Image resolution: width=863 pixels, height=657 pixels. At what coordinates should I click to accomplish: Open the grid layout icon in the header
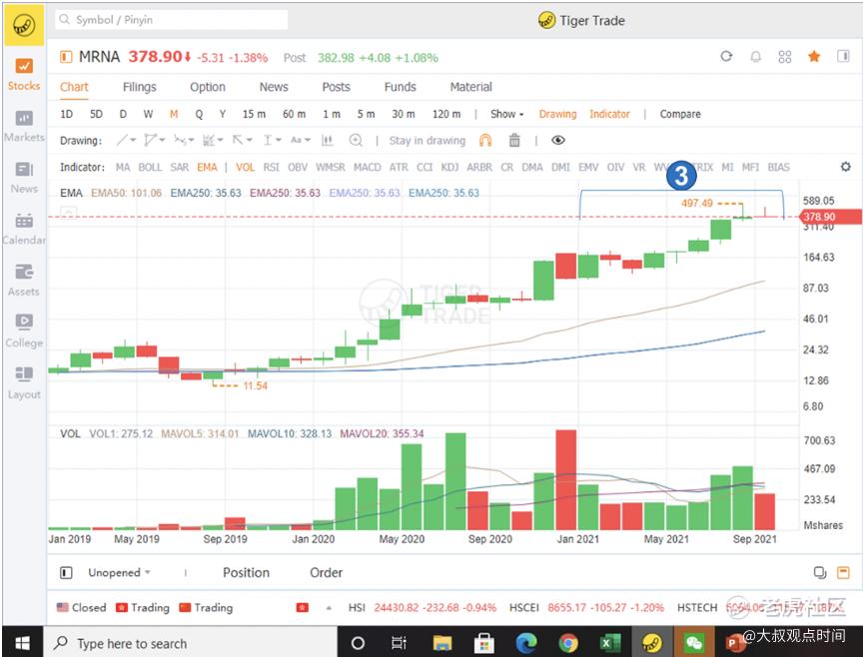pos(785,56)
